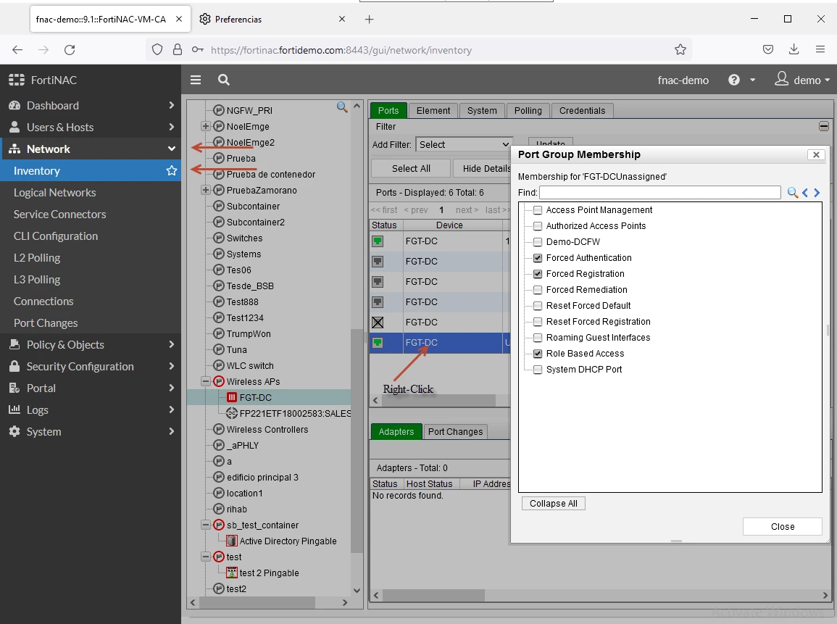Open the demo user account menu
Image resolution: width=837 pixels, height=624 pixels.
[802, 80]
